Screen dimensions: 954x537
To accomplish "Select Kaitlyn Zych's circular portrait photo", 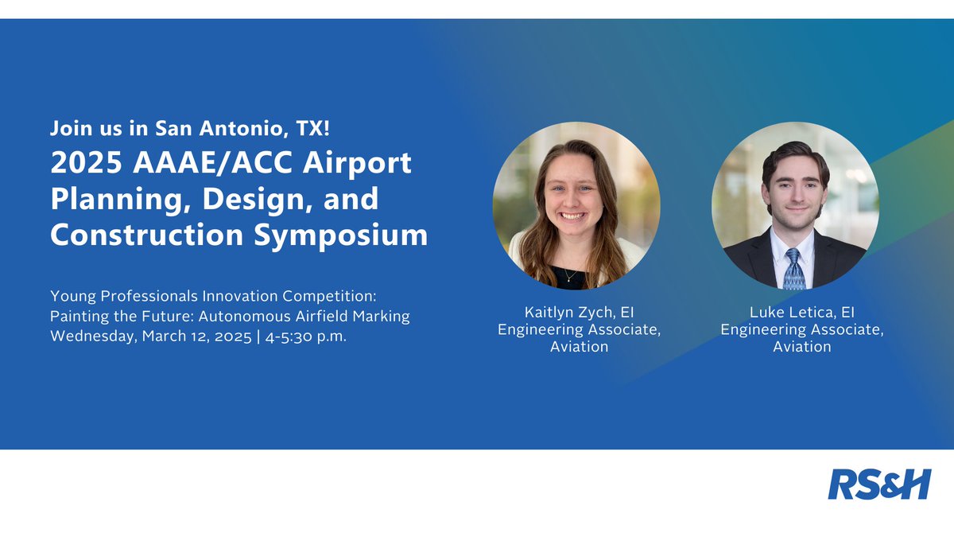I will point(576,205).
